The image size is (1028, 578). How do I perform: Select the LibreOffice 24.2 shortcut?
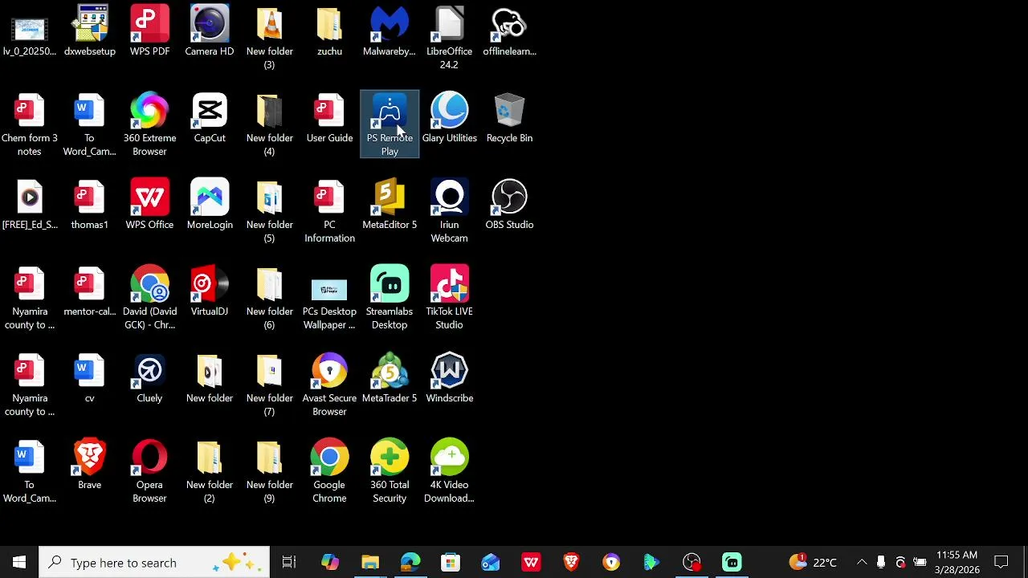tap(449, 37)
